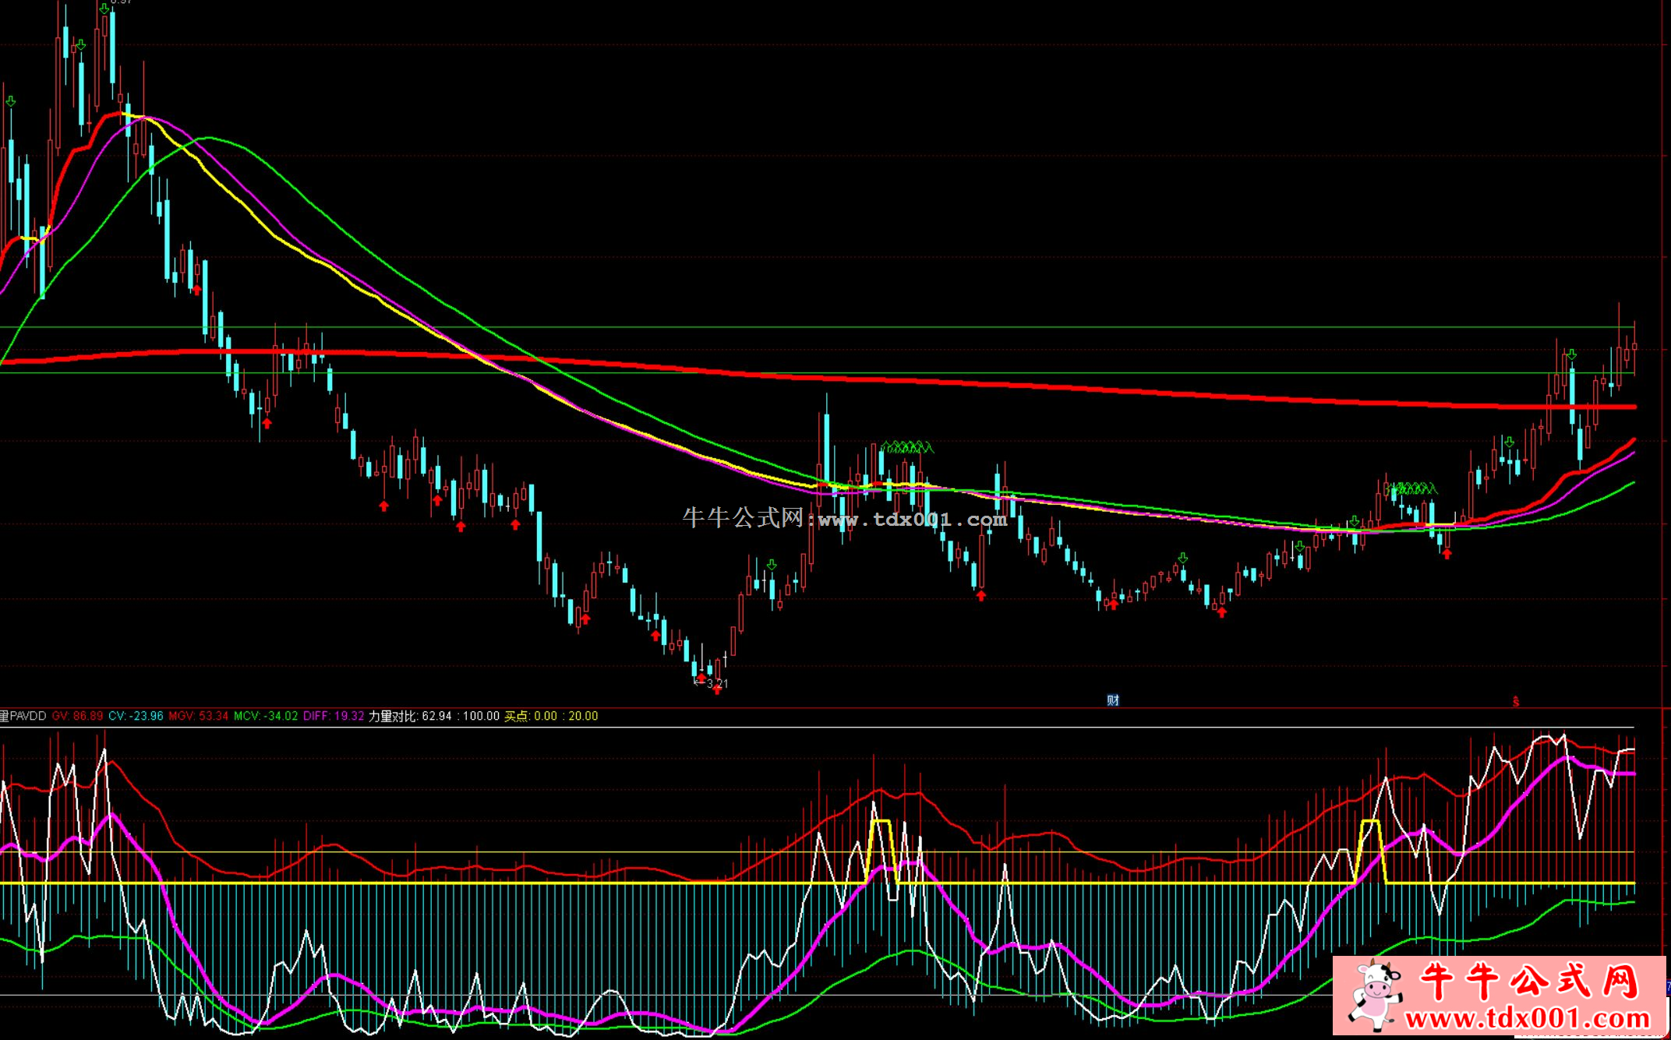Click the first yellow 买点 pulse in indicator pane

(881, 851)
